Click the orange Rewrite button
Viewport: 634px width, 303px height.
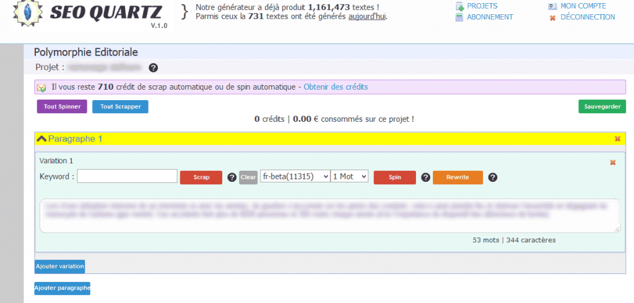click(x=458, y=177)
